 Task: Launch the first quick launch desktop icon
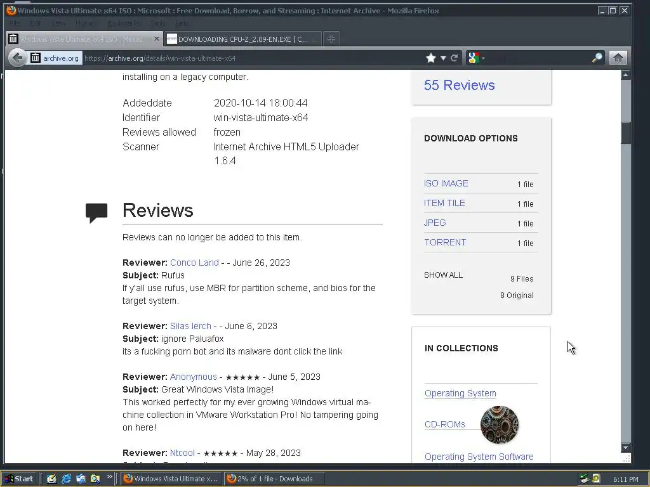(51, 479)
